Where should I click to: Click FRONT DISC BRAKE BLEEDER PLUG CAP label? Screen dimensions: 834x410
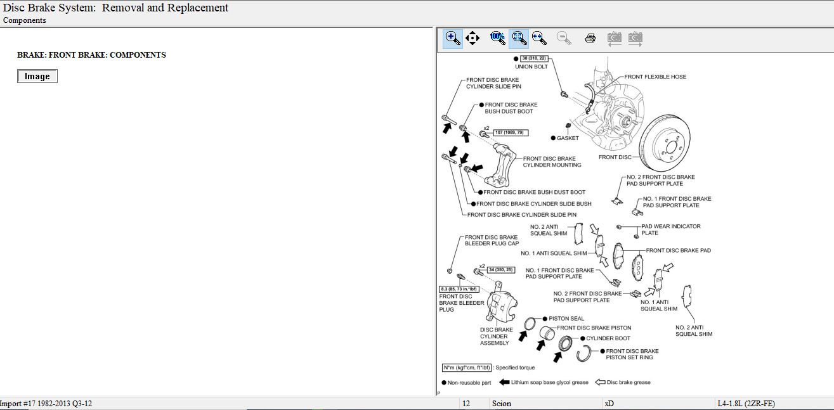point(492,240)
